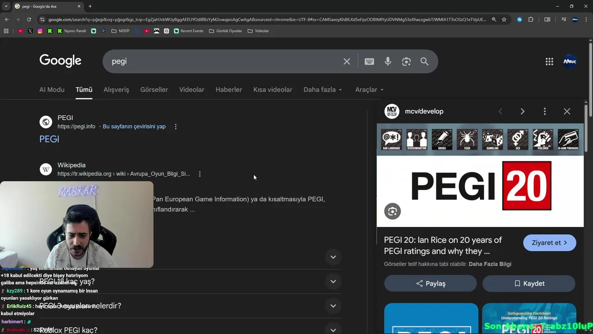Bookmark this page with the star icon
593x334 pixels.
coord(504,19)
